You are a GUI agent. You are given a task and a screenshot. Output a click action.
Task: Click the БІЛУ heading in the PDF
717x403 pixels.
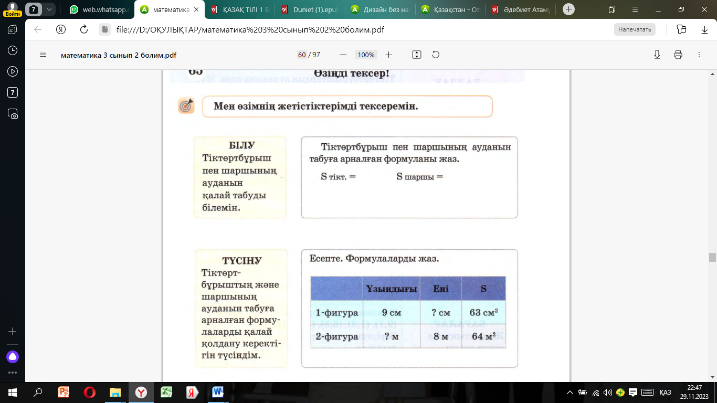pos(242,145)
